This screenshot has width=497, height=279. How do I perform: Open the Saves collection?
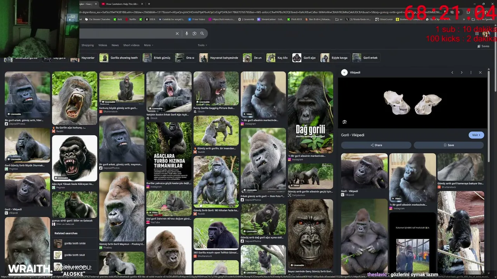483,46
